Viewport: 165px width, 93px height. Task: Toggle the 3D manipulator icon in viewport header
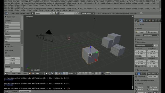[59, 73]
